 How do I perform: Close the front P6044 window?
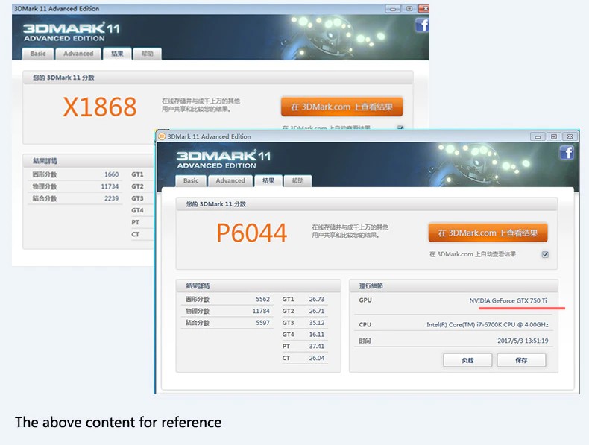pyautogui.click(x=570, y=136)
